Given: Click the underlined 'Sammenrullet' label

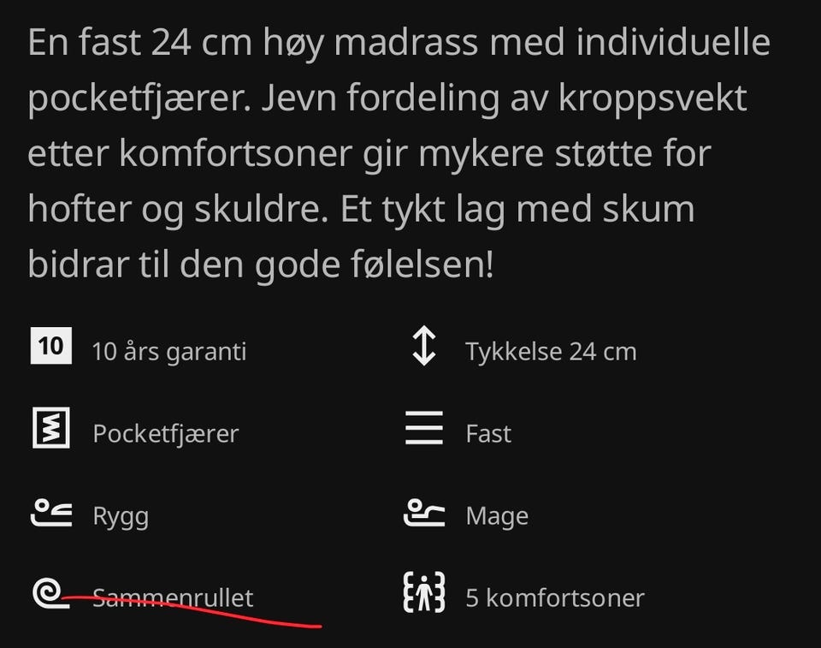Looking at the screenshot, I should tap(173, 597).
